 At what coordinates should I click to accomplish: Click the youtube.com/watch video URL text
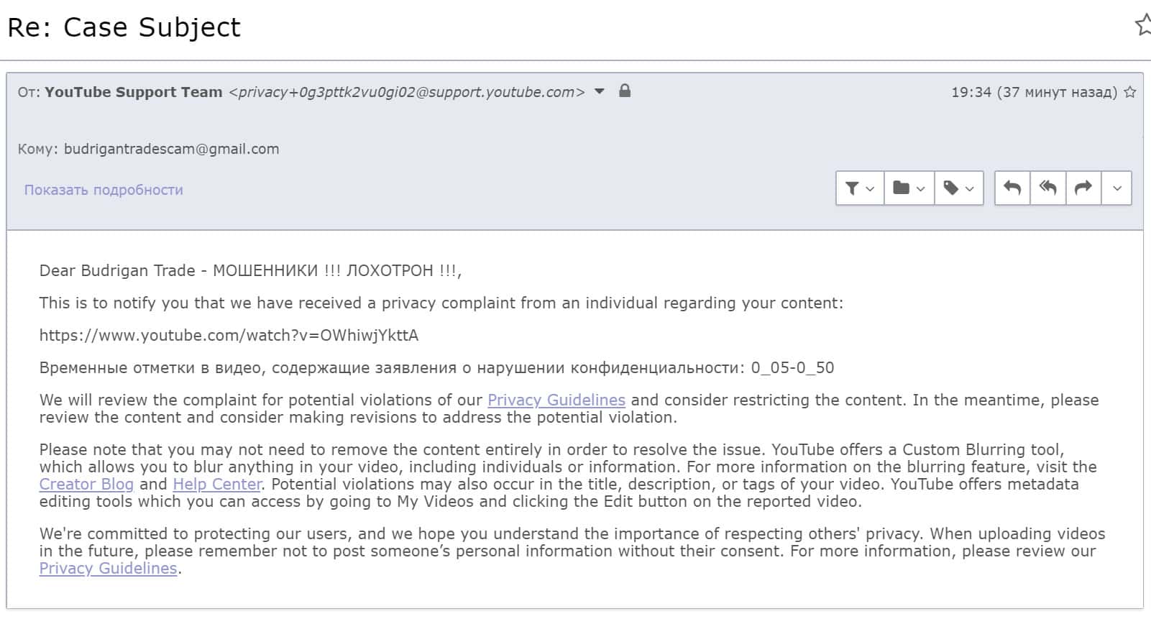coord(229,335)
